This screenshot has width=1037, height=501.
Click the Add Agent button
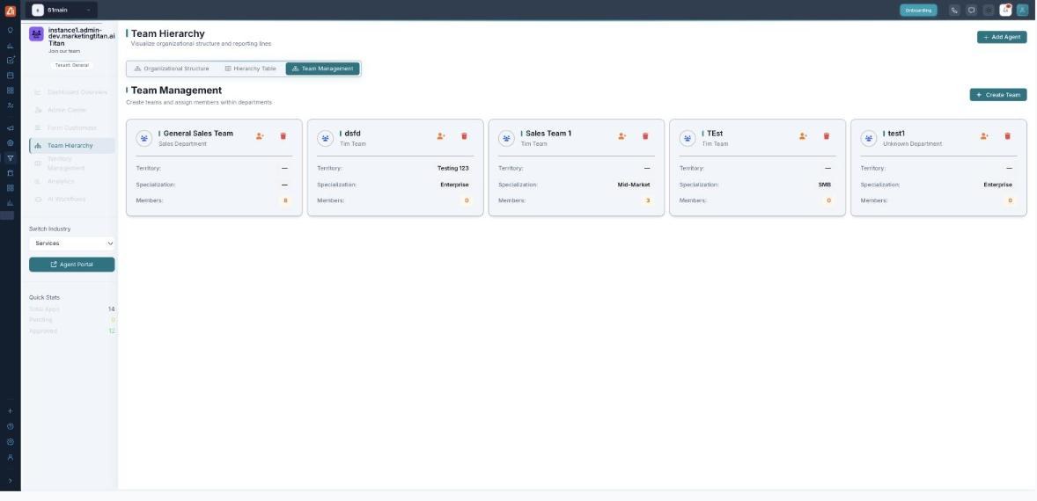tap(1002, 38)
